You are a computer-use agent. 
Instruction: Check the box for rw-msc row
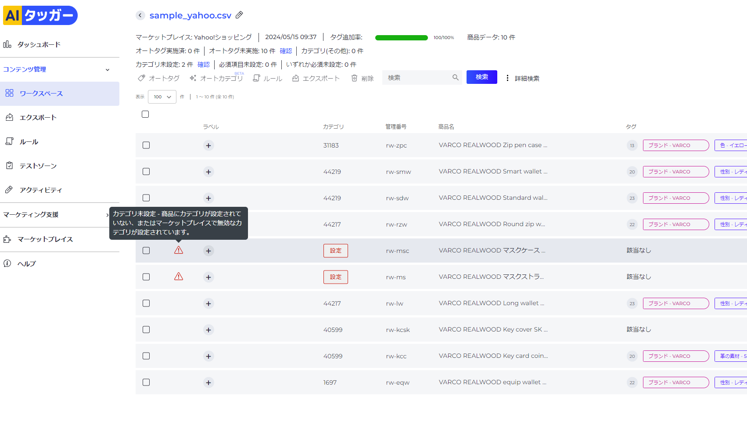point(146,250)
